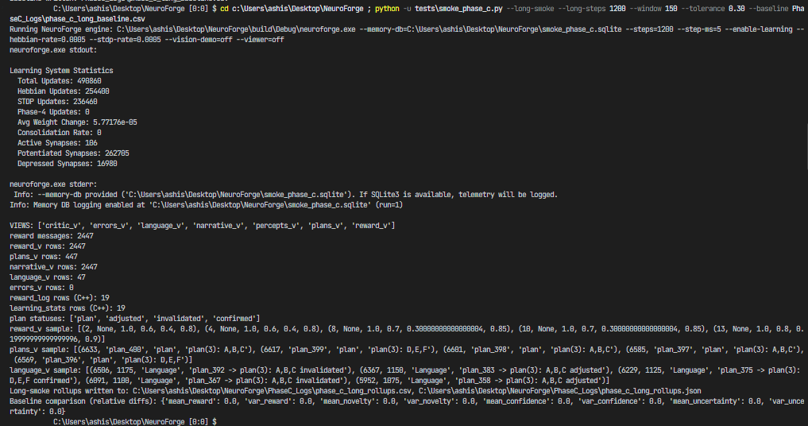The image size is (808, 426).
Task: Click the "--tolerance" flag
Action: (x=703, y=9)
